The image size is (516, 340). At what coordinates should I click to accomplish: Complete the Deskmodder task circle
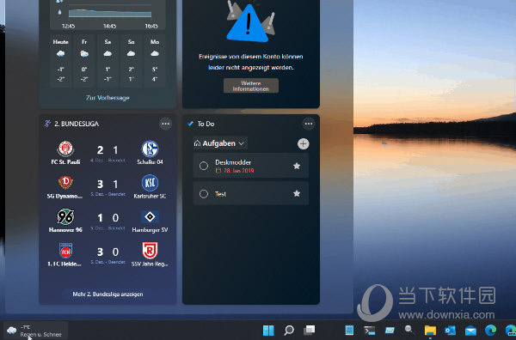point(204,166)
